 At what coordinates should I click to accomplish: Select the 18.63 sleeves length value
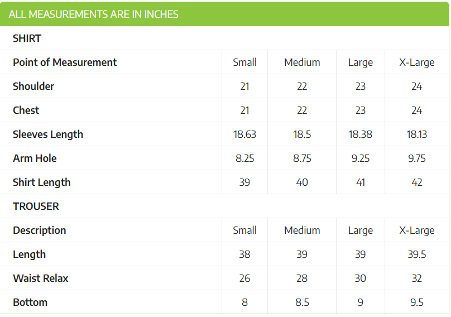244,135
